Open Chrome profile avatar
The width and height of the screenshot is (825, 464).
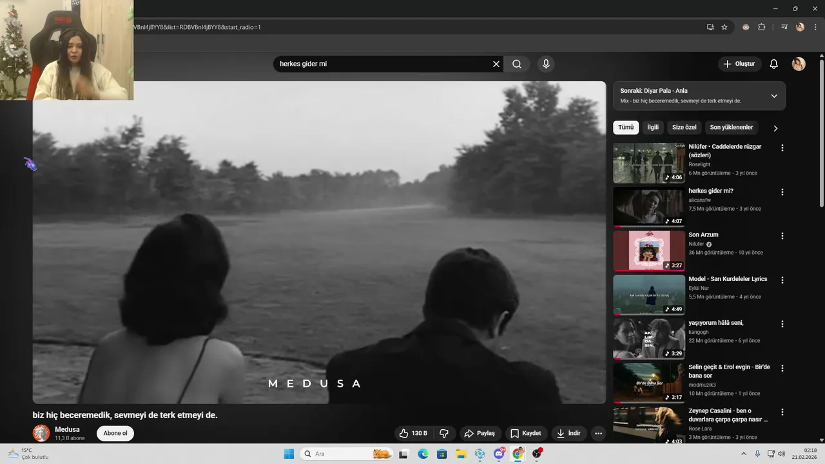[x=800, y=27]
